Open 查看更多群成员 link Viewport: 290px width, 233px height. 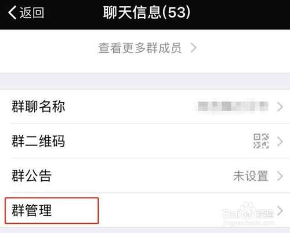pos(140,48)
